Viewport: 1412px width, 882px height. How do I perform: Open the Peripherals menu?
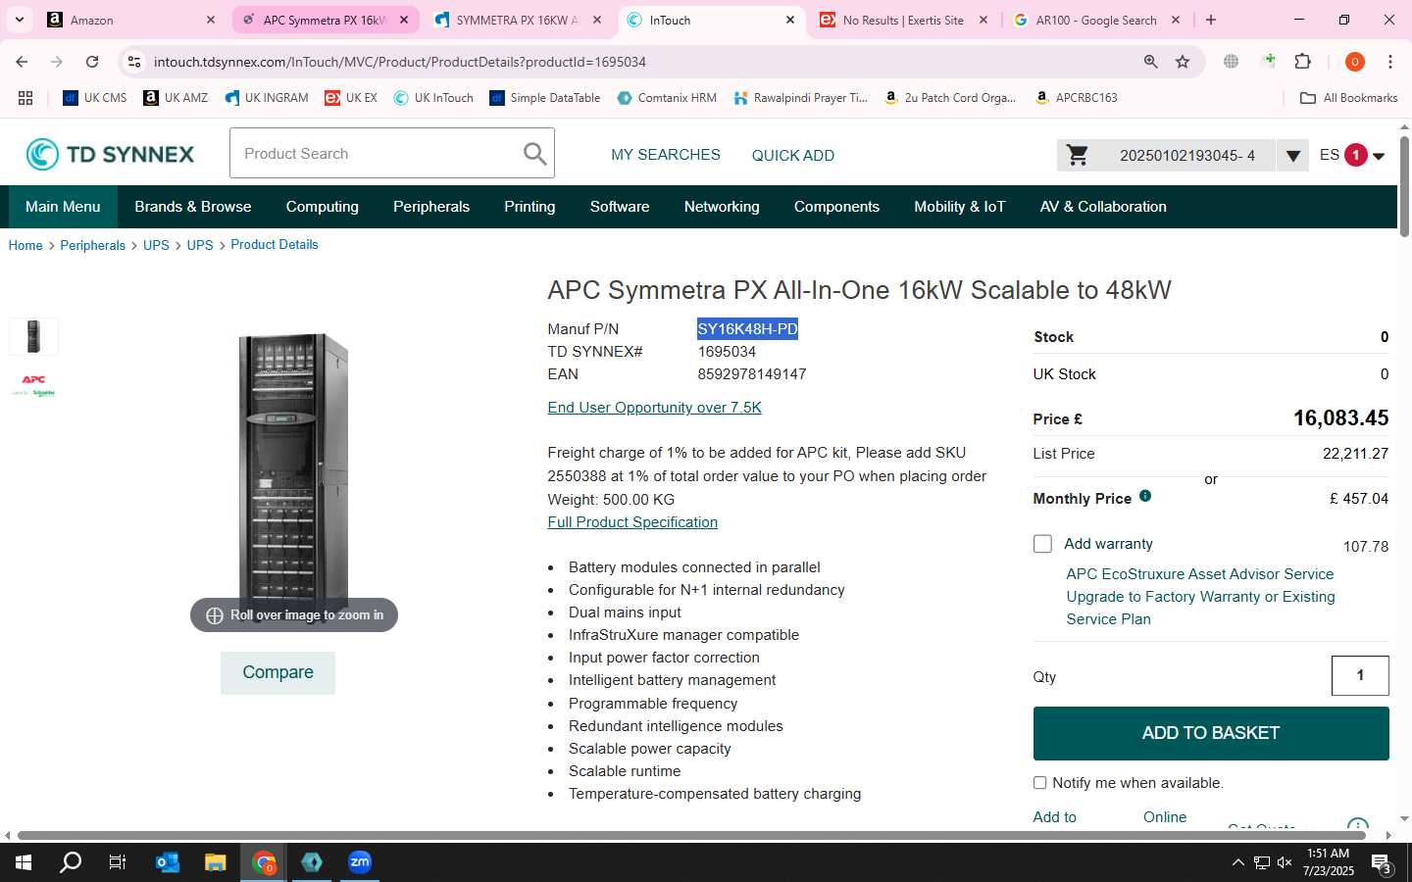431,207
